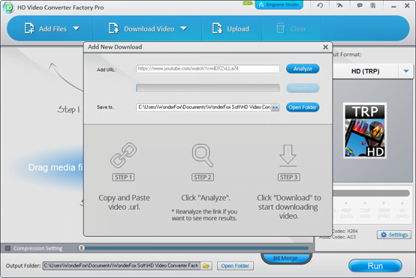Click the register notes icon in title bar
The image size is (416, 278).
373,5
